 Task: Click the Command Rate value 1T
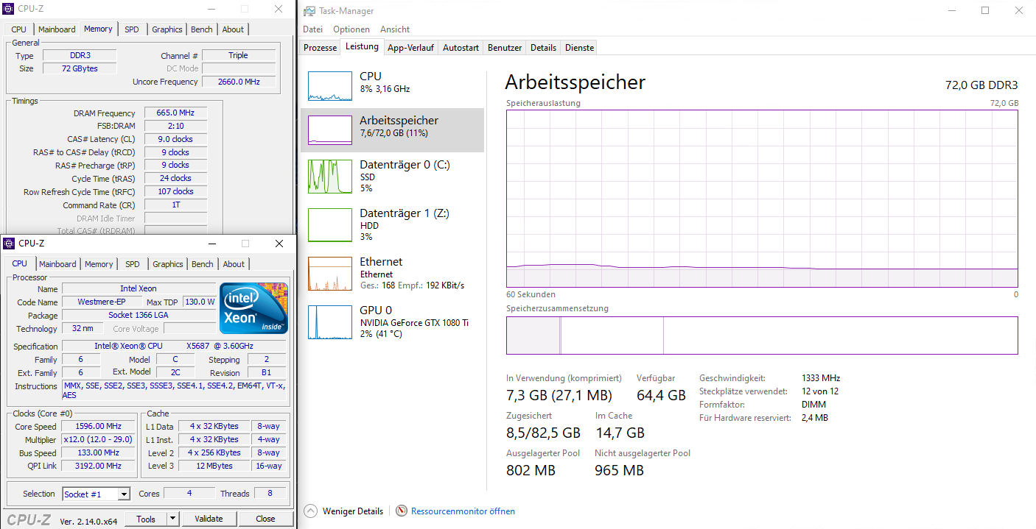175,205
